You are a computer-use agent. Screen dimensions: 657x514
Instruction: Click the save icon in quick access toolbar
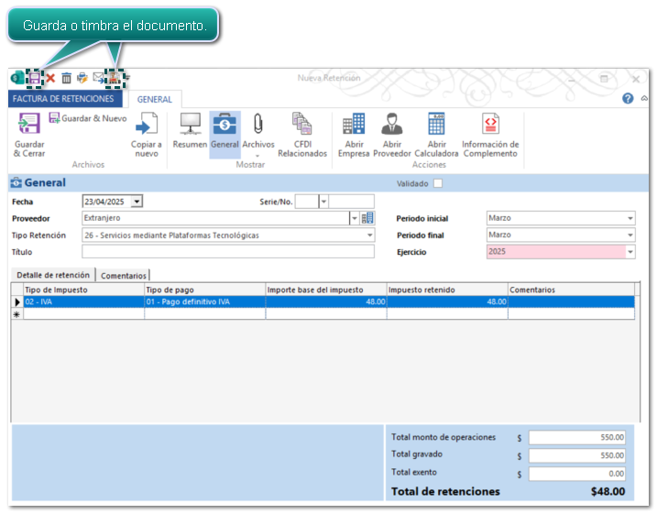coord(35,79)
